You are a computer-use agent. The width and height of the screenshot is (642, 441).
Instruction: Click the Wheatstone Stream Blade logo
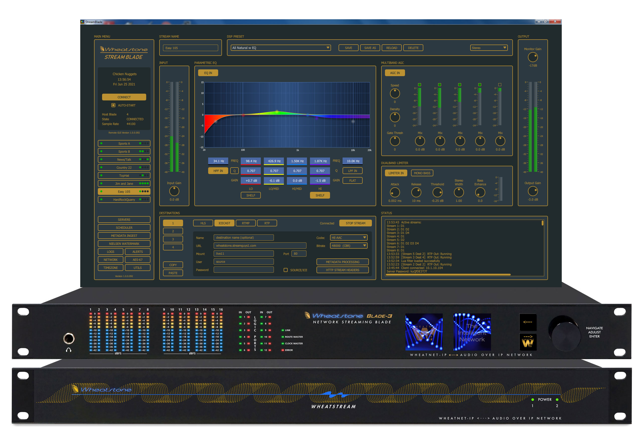(x=124, y=53)
